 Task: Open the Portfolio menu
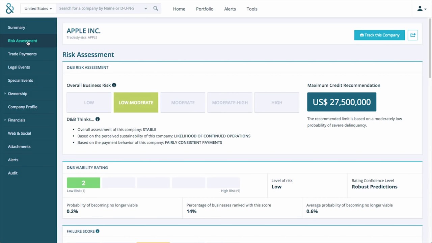pos(205,9)
